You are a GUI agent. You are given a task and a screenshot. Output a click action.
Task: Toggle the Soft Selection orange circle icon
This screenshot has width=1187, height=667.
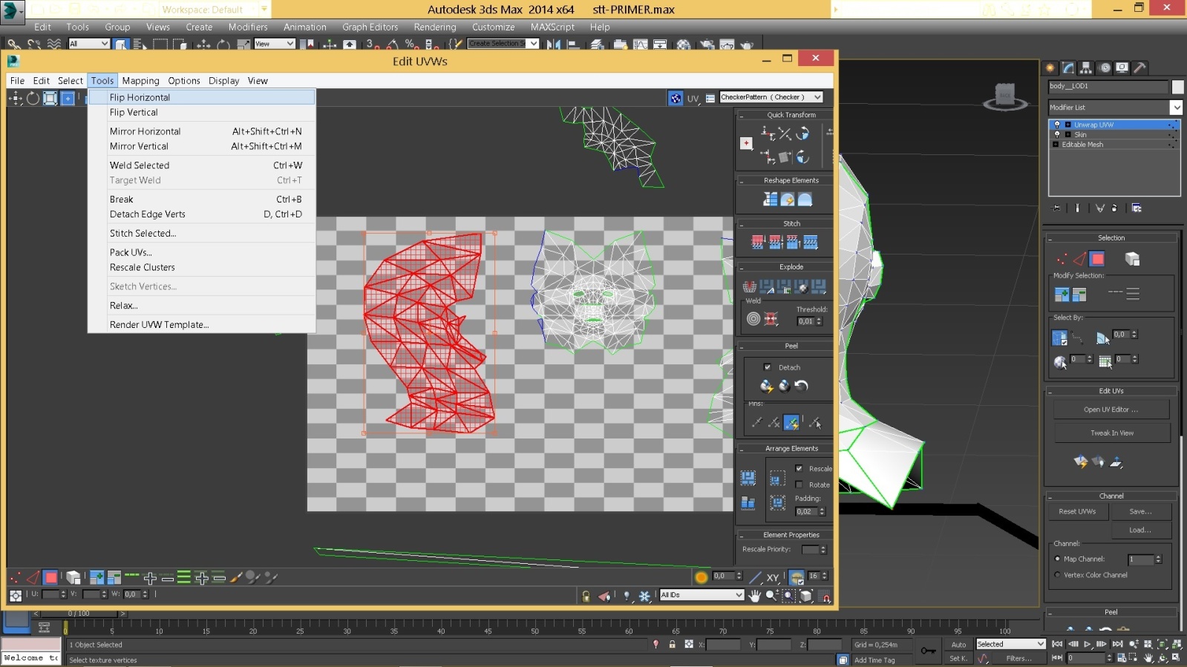tap(701, 577)
